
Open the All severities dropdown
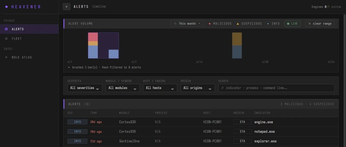point(85,88)
